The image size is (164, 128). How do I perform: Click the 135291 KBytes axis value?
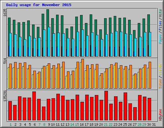(x=5, y=96)
